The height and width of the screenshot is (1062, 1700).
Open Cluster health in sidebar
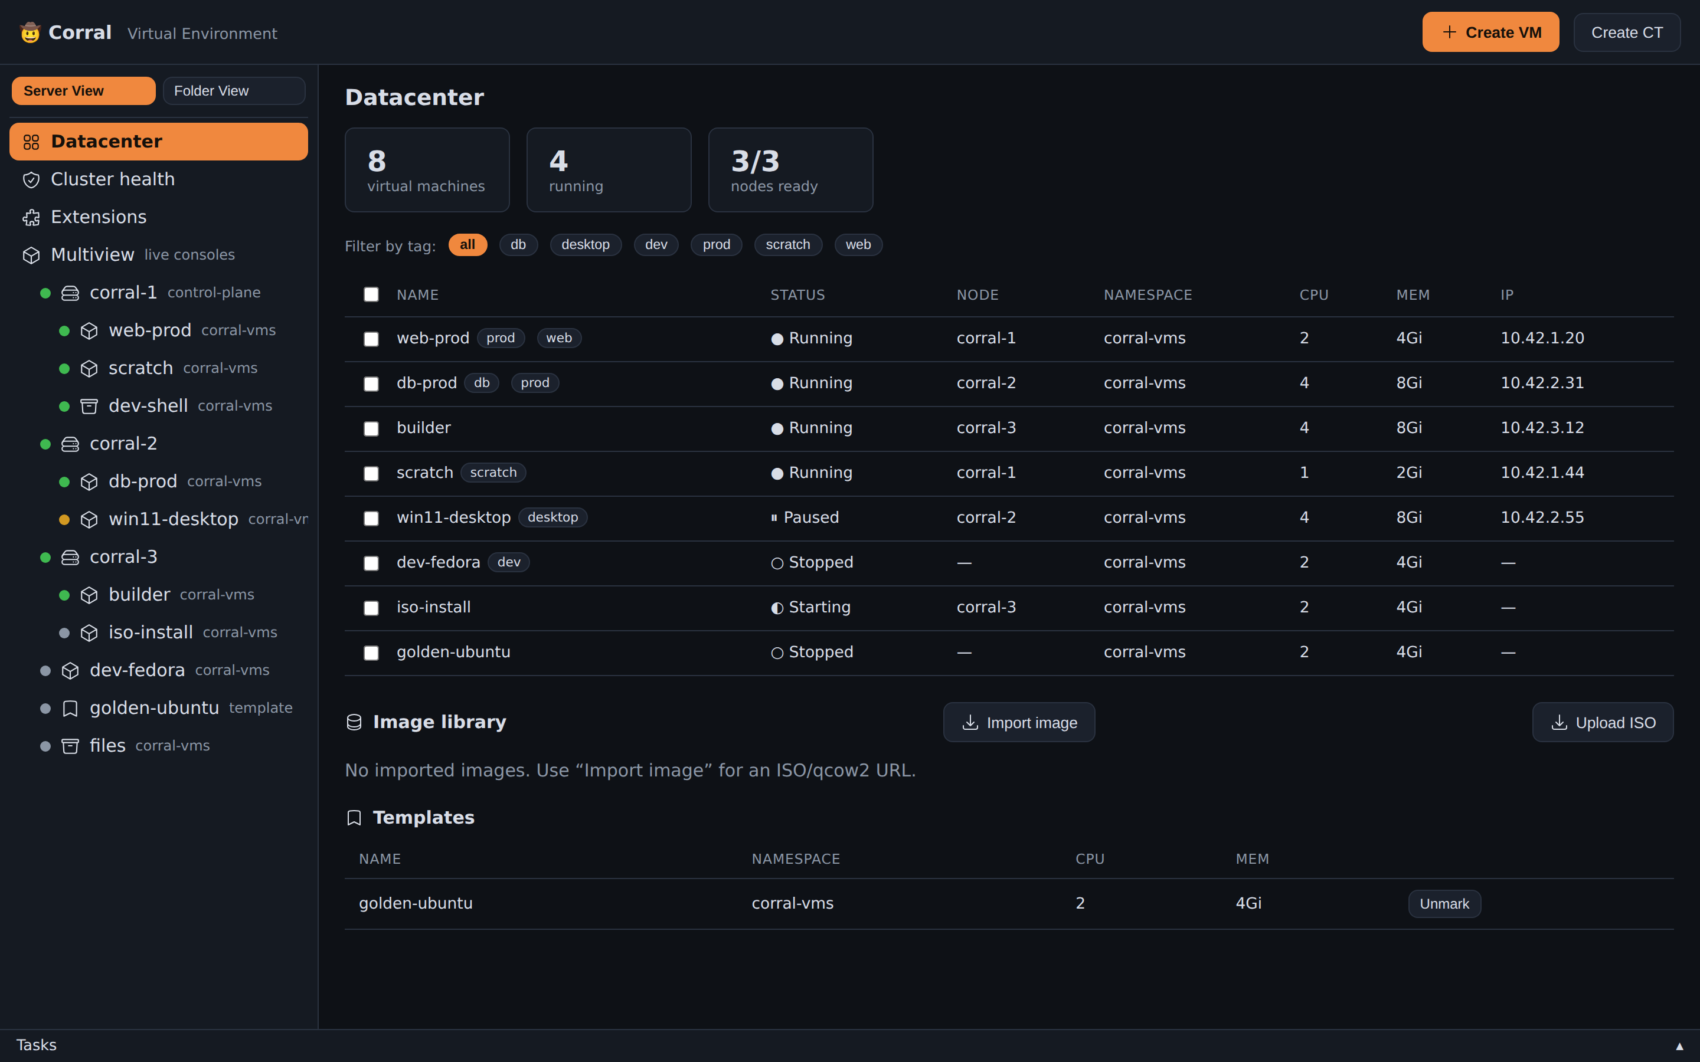pyautogui.click(x=159, y=180)
